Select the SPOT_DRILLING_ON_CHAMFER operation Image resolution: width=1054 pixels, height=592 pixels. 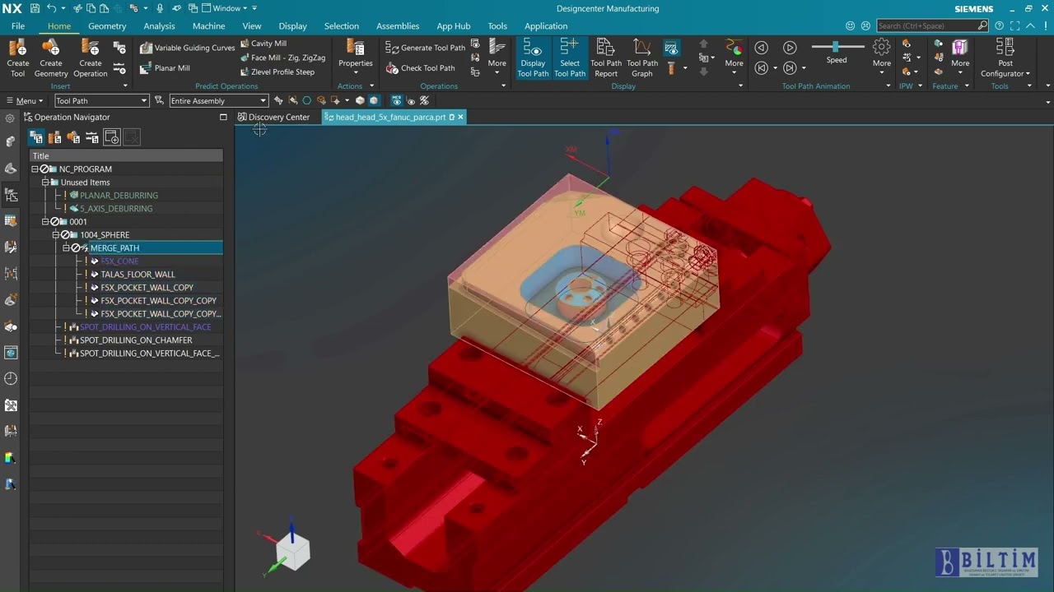tap(136, 340)
